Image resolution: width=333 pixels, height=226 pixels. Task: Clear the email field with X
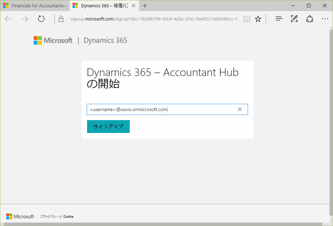coord(240,109)
